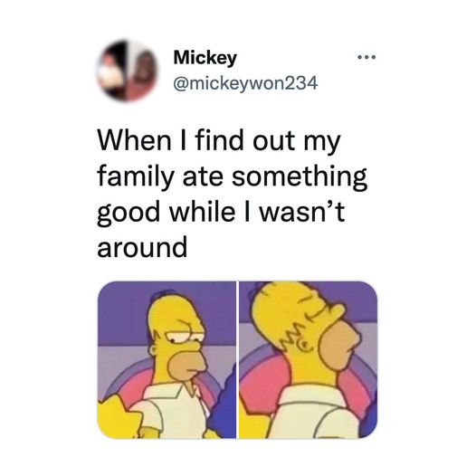Click the word "around" ending the tweet
The image size is (476, 476).
(142, 247)
